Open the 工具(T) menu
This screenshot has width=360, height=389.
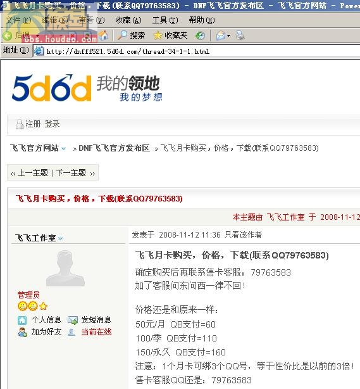pyautogui.click(x=165, y=20)
